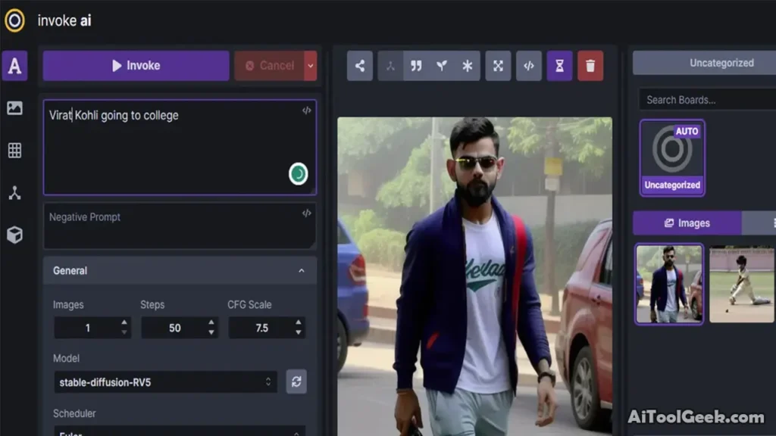Open the Model Manager cube icon
The height and width of the screenshot is (436, 776).
[x=14, y=235]
